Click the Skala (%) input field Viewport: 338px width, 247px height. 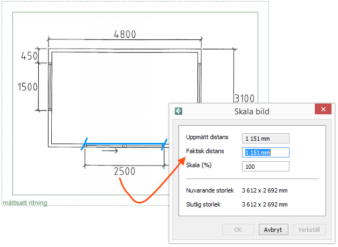[266, 167]
